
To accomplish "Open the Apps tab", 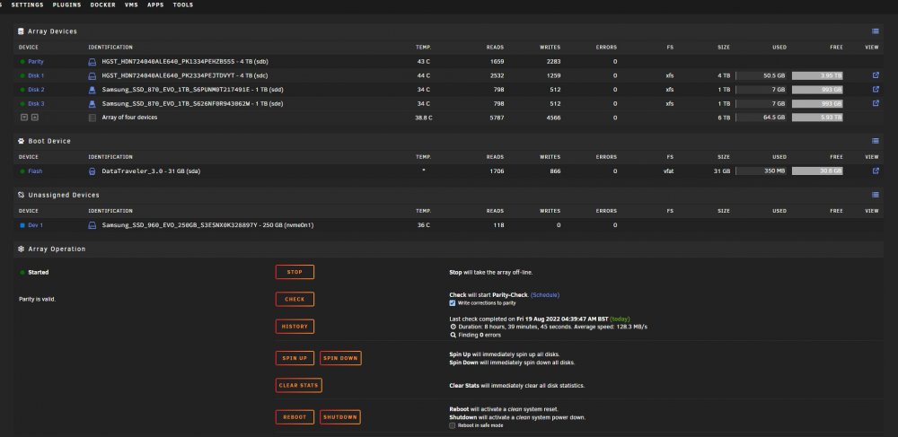I will coord(155,5).
